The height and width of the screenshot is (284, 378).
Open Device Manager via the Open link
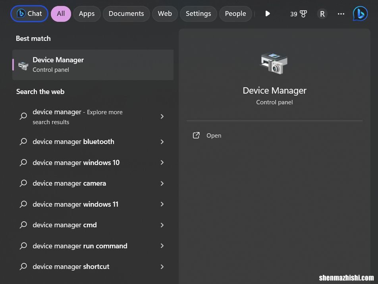214,136
